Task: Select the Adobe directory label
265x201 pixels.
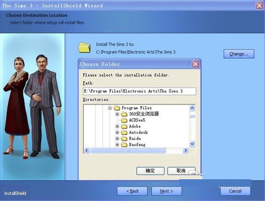Action: tap(135, 126)
